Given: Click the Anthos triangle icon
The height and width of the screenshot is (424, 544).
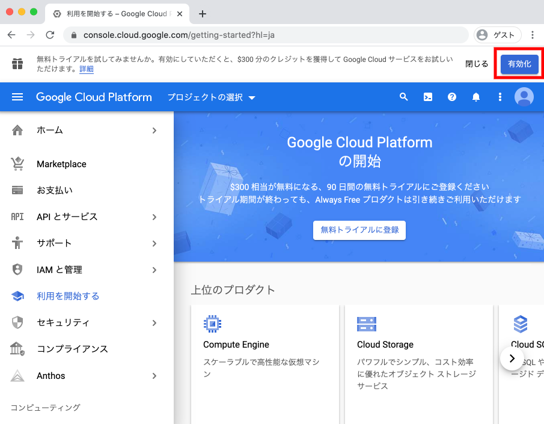Looking at the screenshot, I should point(17,376).
